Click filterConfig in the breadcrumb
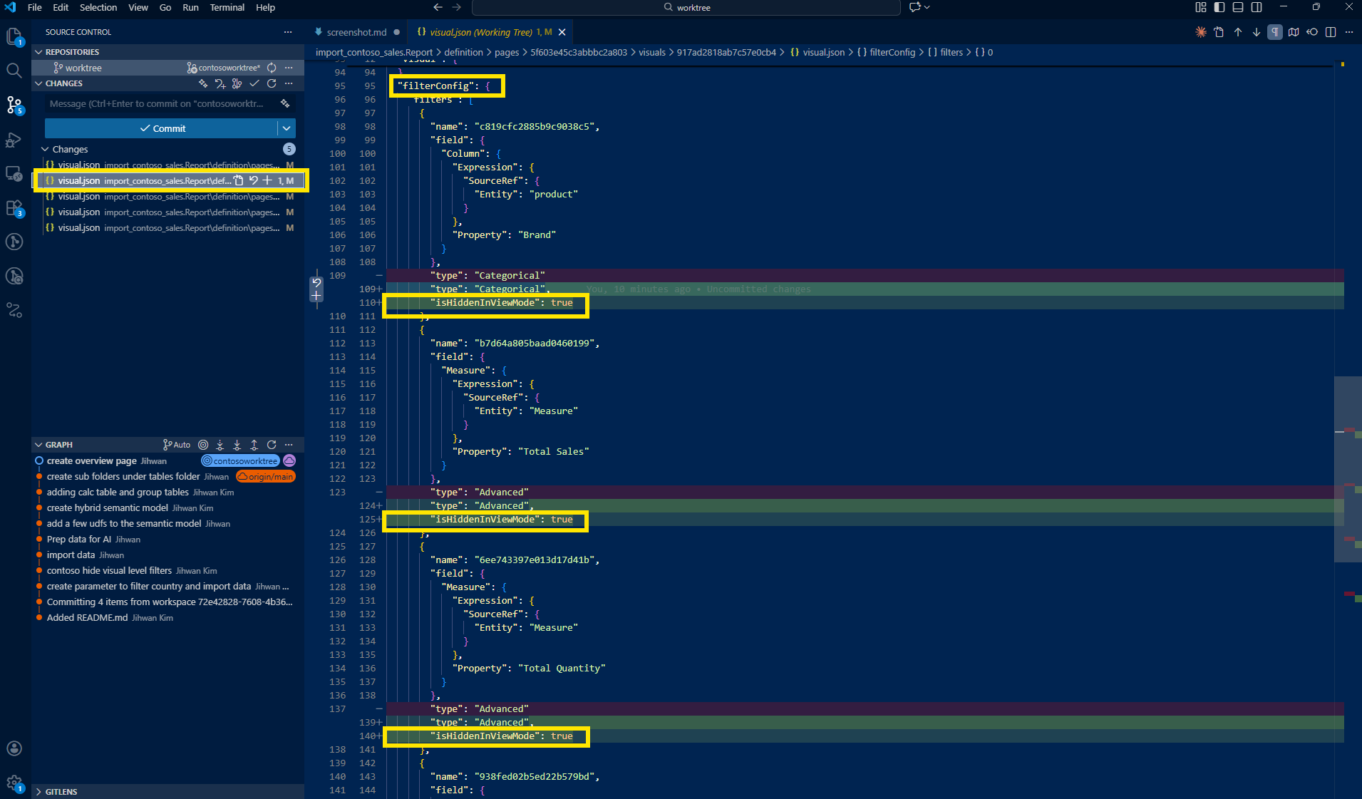 click(x=892, y=52)
